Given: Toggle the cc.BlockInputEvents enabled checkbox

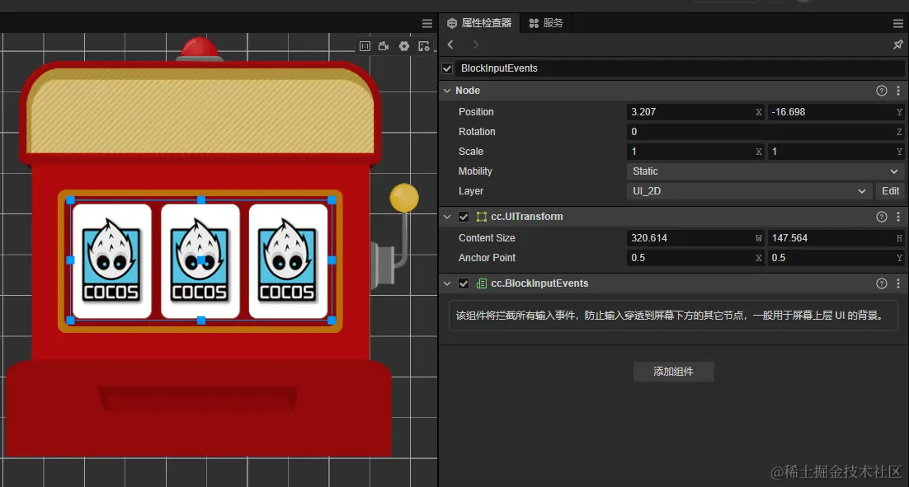Looking at the screenshot, I should click(464, 283).
